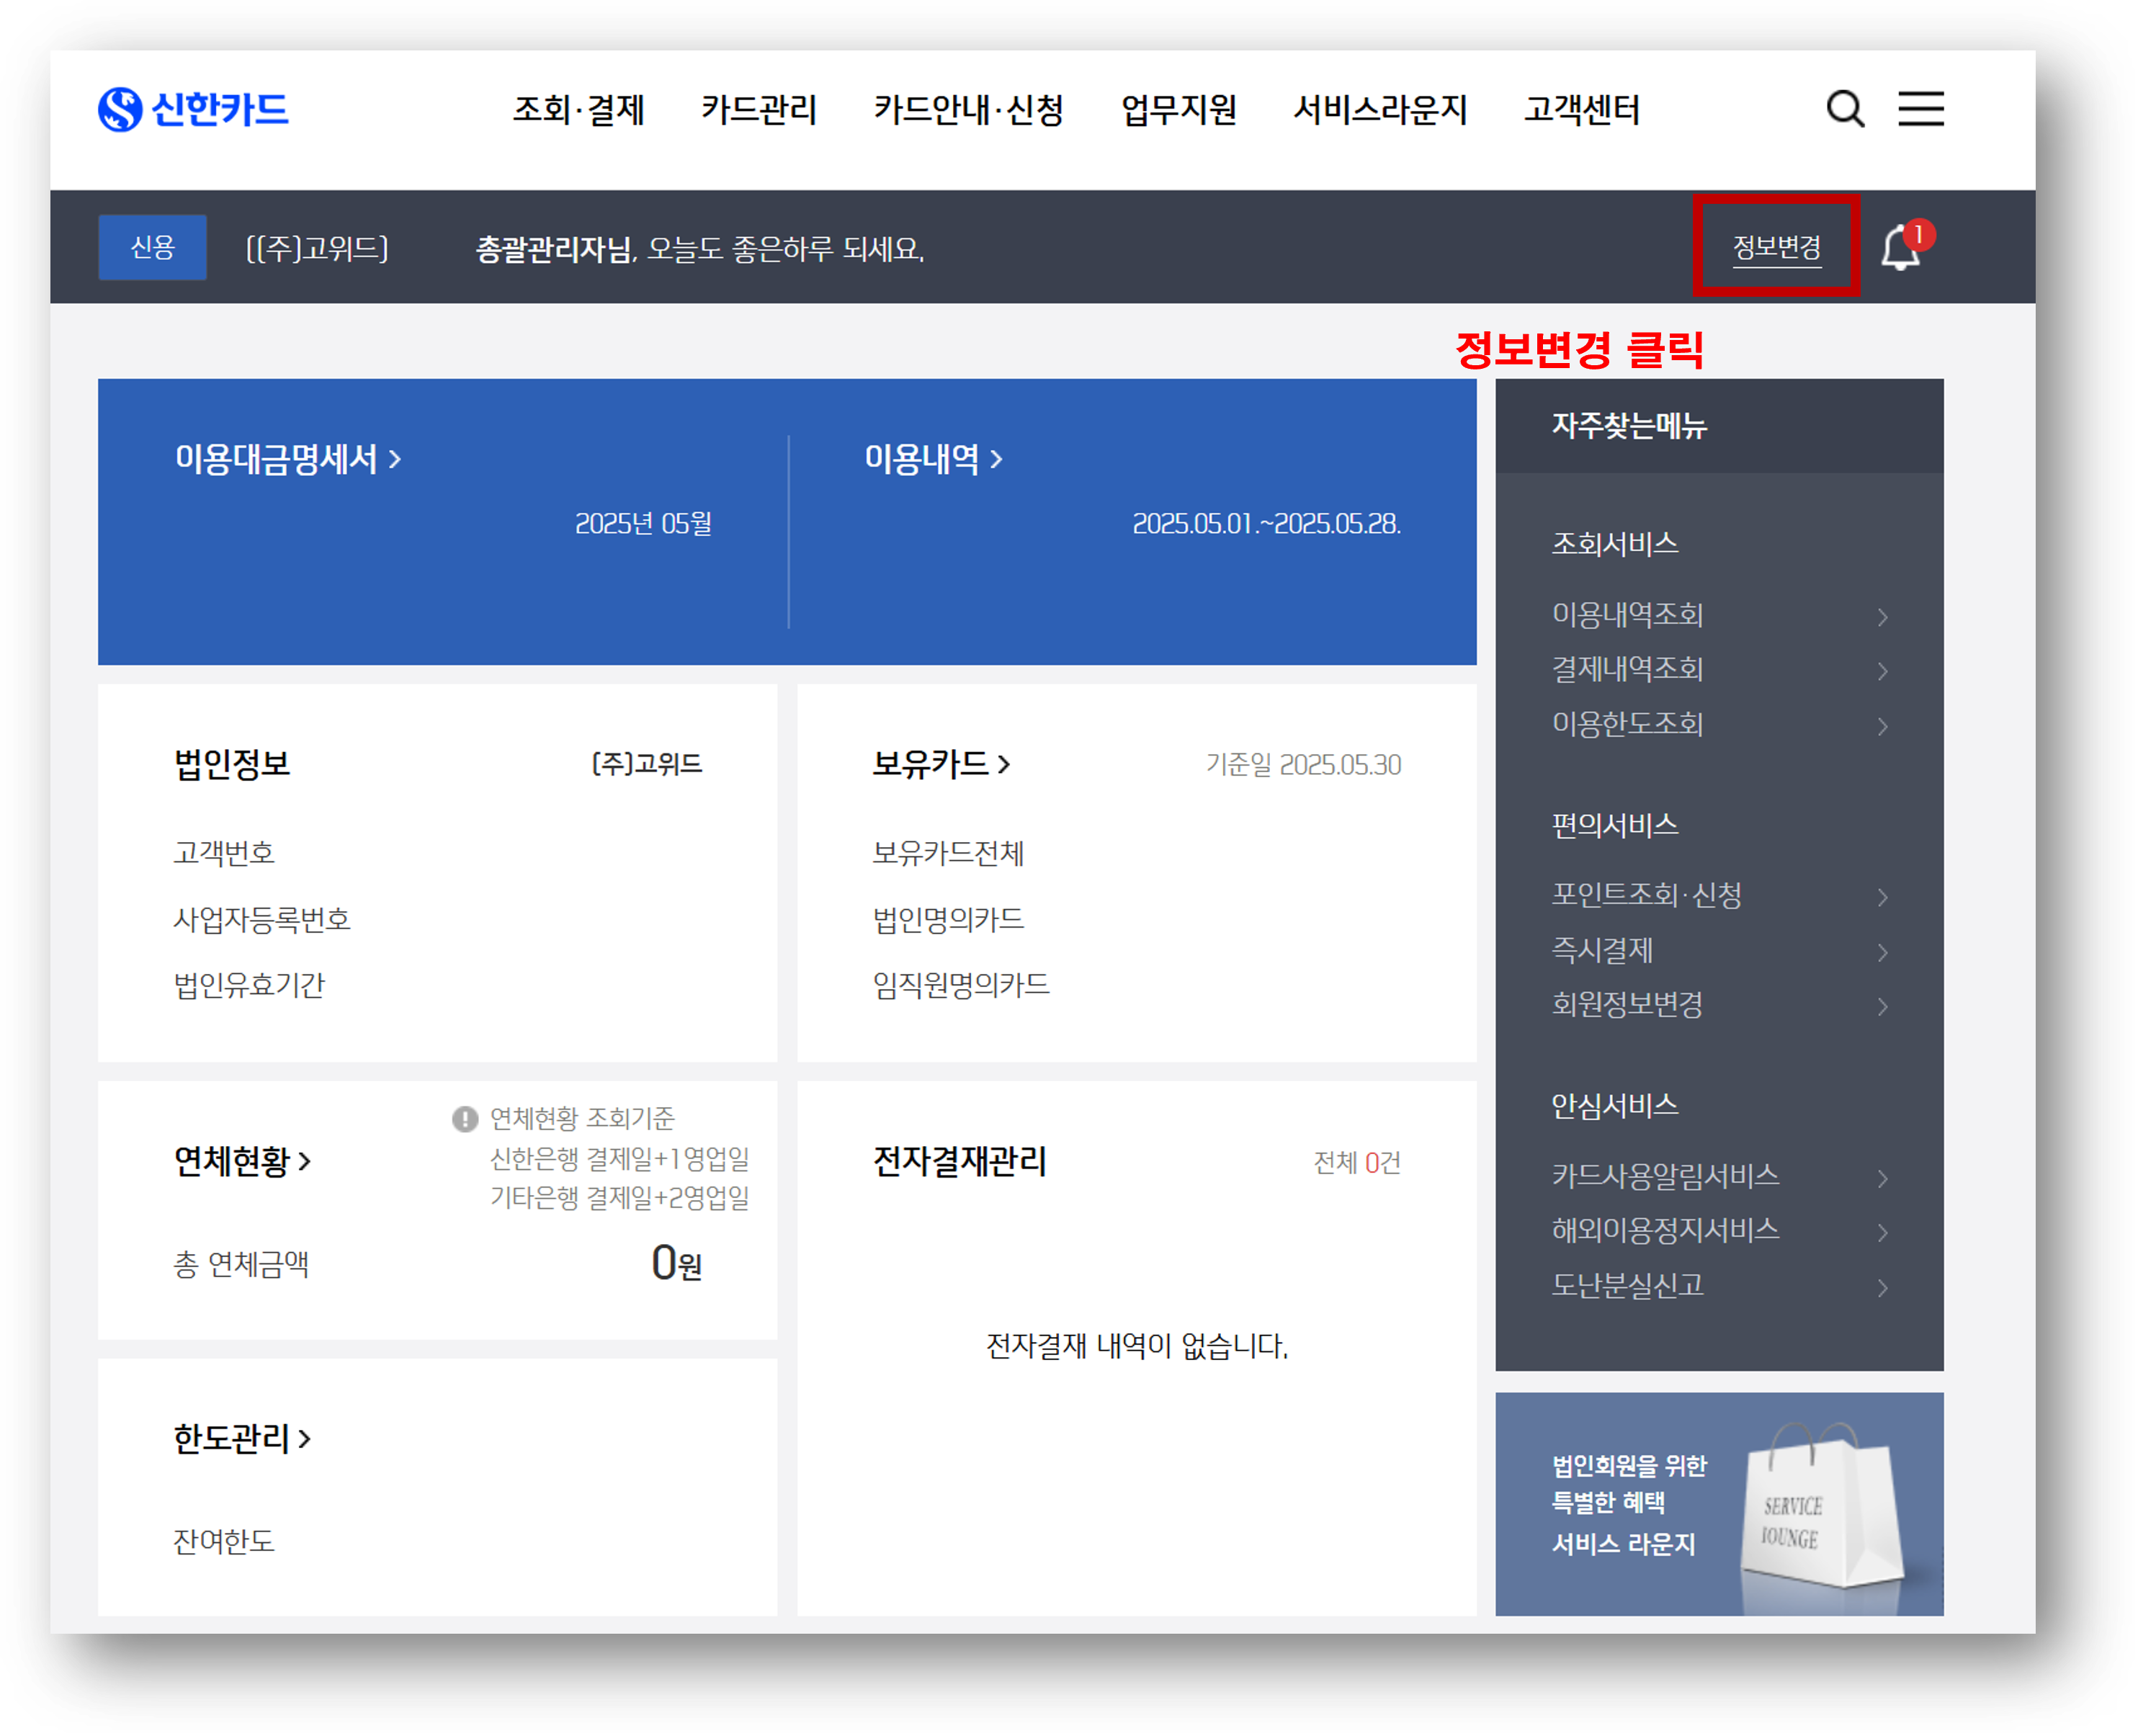Image resolution: width=2138 pixels, height=1736 pixels.
Task: Open the 연체현황 section
Action: pyautogui.click(x=242, y=1161)
